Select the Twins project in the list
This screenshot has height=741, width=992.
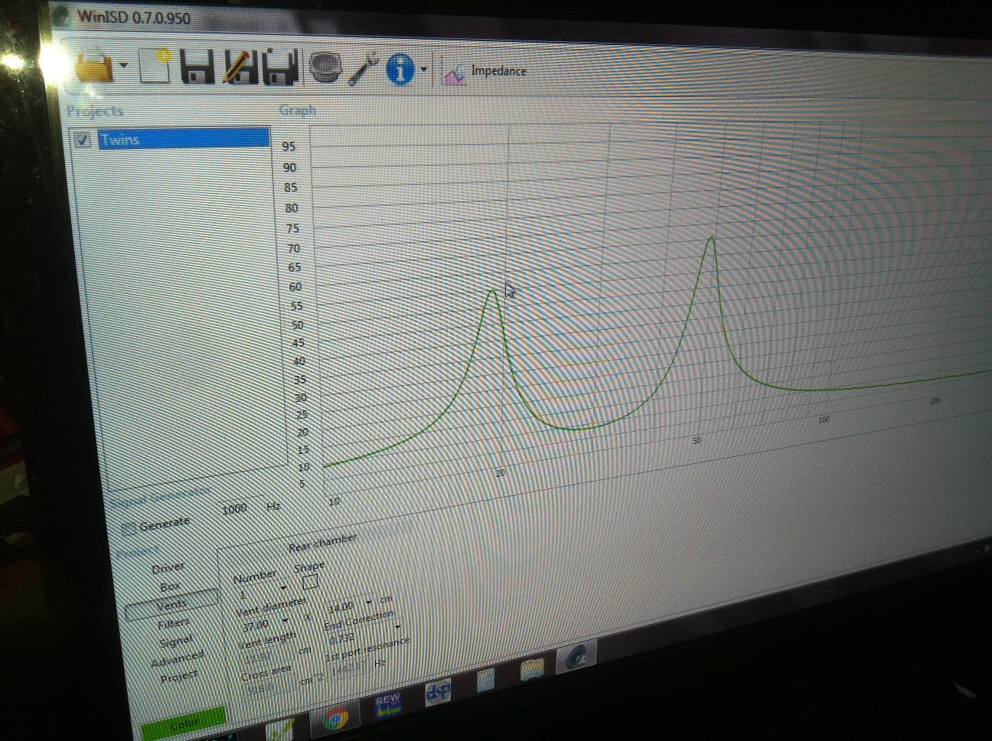pyautogui.click(x=184, y=139)
